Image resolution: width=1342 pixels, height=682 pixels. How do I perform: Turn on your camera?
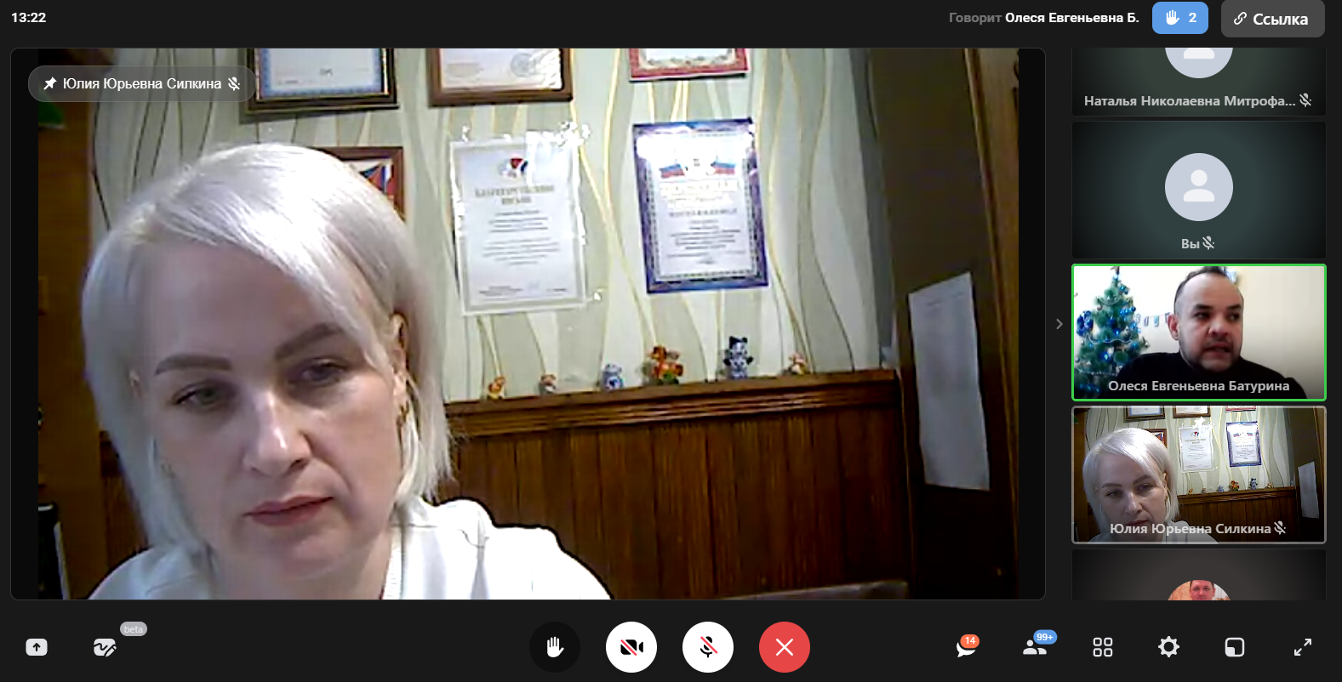pyautogui.click(x=631, y=647)
